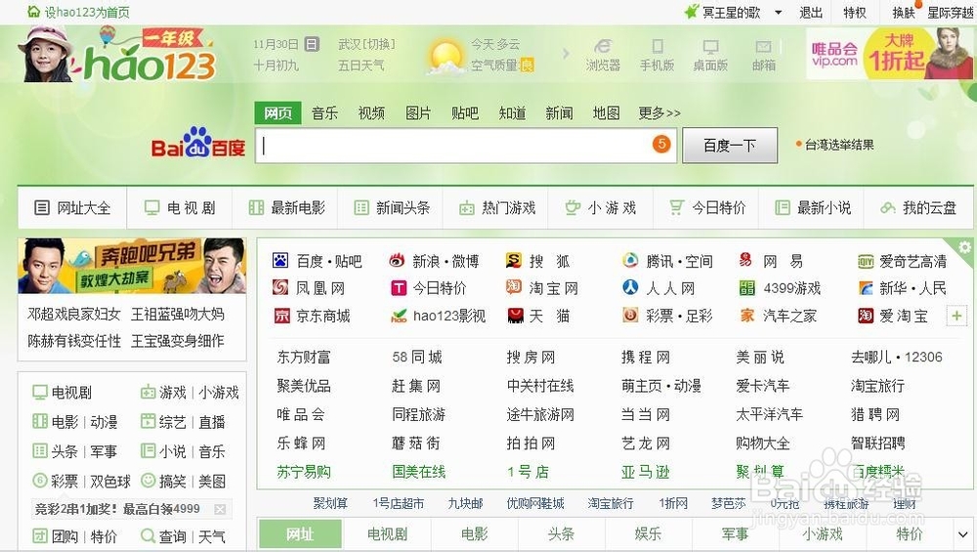Image resolution: width=977 pixels, height=552 pixels.
Task: Select the 视频 search tab
Action: (x=371, y=112)
